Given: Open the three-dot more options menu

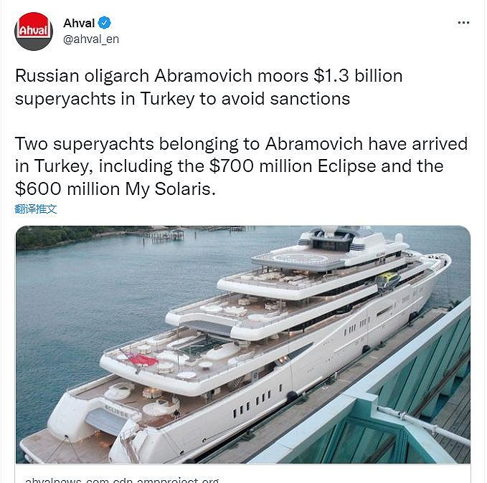Looking at the screenshot, I should (463, 22).
